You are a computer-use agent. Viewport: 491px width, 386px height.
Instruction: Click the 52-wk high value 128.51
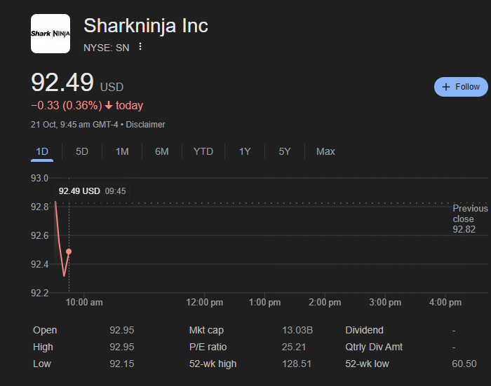click(297, 364)
